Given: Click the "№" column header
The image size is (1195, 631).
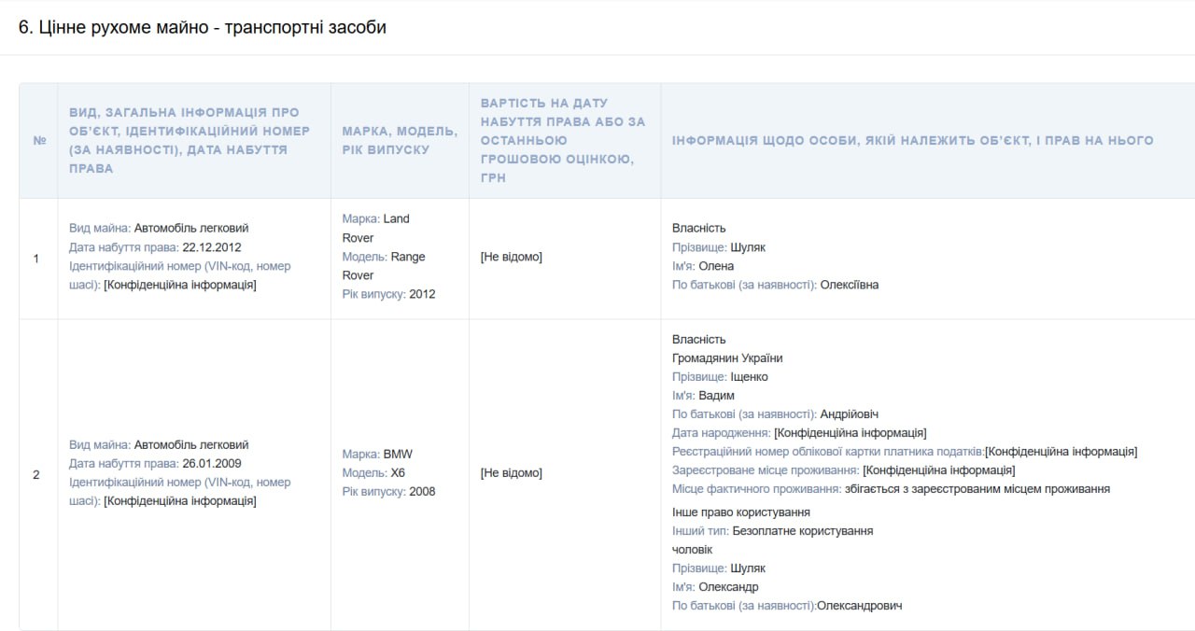Looking at the screenshot, I should click(x=39, y=141).
